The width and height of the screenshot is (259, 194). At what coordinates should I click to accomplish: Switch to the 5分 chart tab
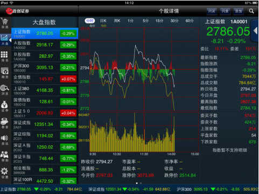(145, 21)
